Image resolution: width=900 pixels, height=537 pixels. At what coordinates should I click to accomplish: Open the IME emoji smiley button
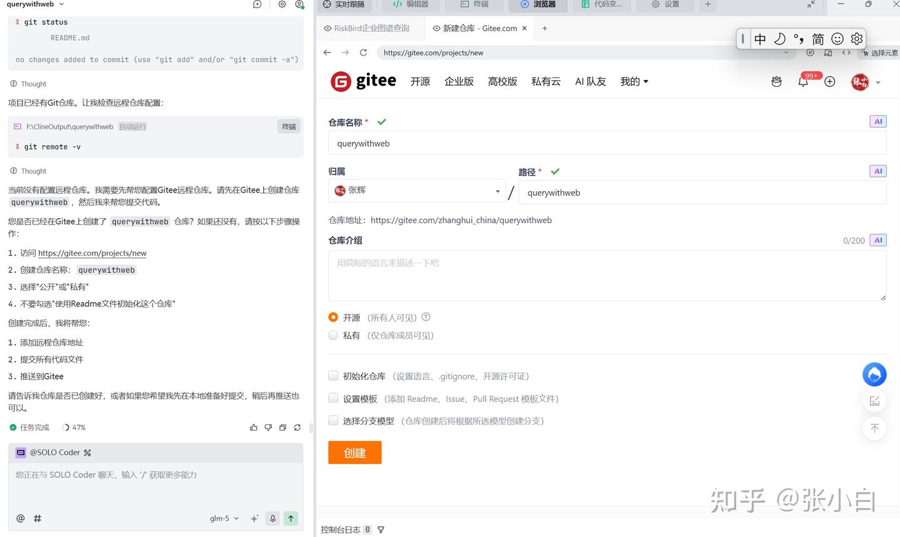point(837,39)
